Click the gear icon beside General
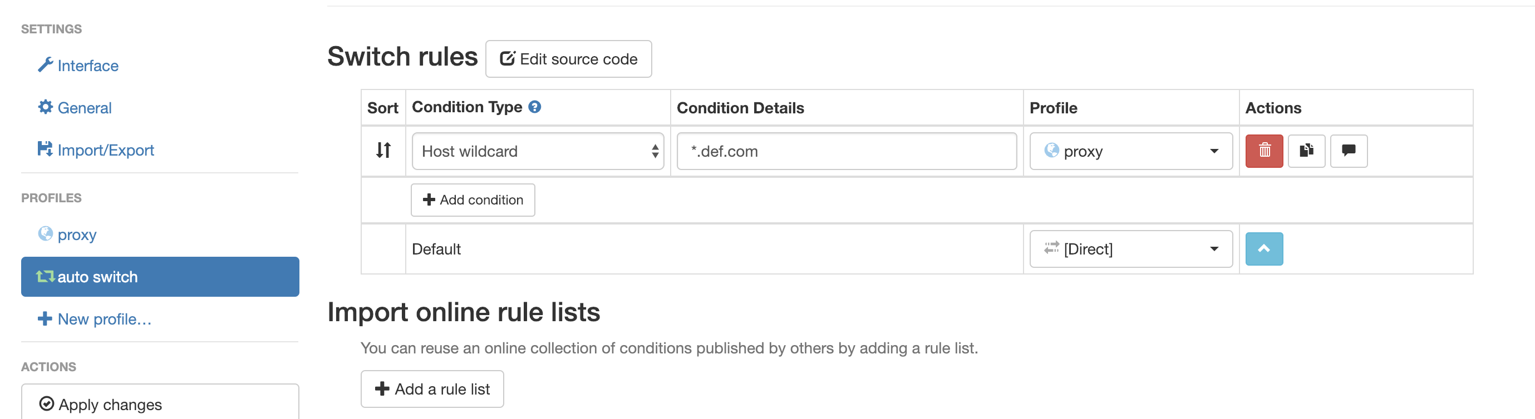This screenshot has width=1535, height=419. pyautogui.click(x=45, y=107)
